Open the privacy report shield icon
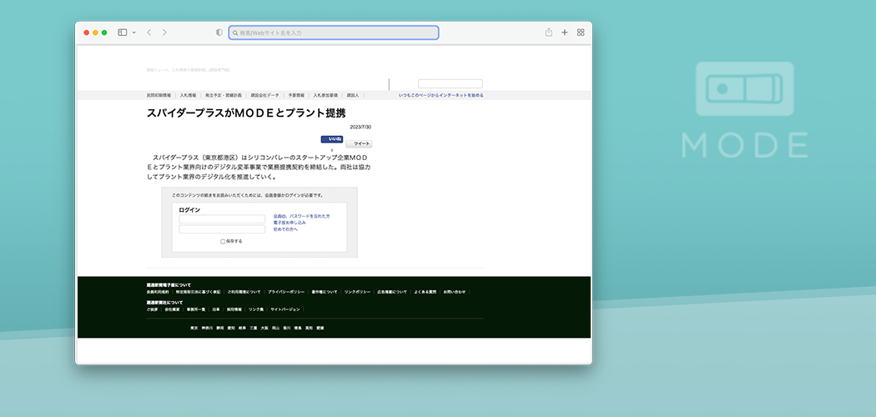Viewport: 876px width, 417px height. click(x=219, y=33)
